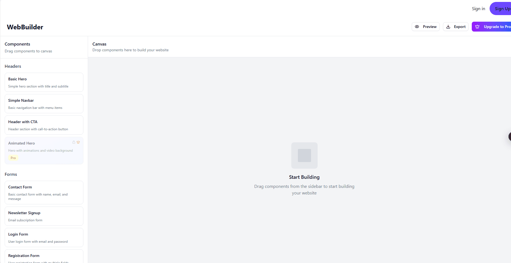Click the Sign Up button
The width and height of the screenshot is (511, 263).
click(502, 9)
